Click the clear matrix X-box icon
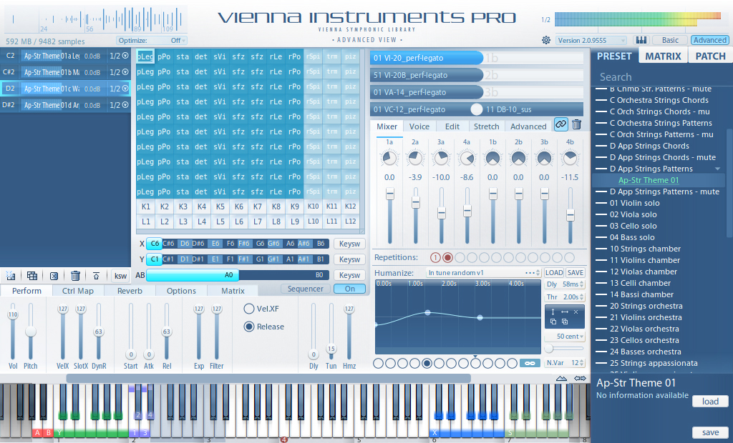 point(54,275)
